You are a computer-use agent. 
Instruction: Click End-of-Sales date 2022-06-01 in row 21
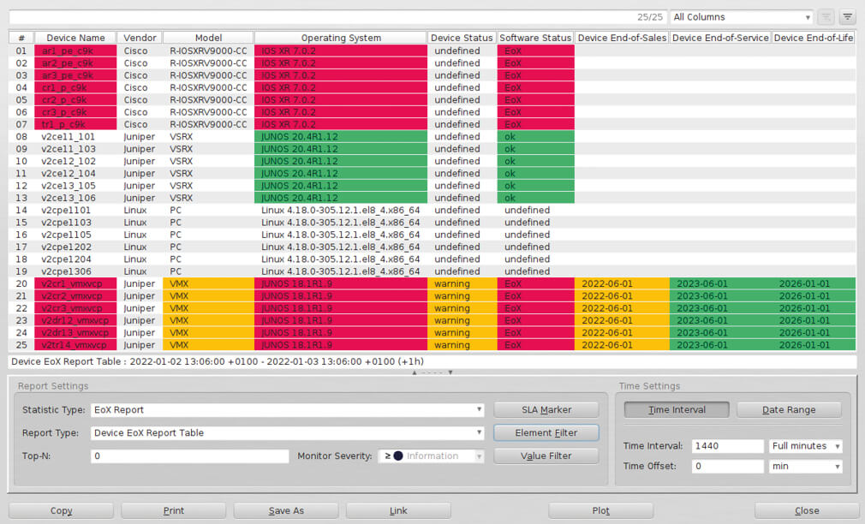[x=622, y=295]
